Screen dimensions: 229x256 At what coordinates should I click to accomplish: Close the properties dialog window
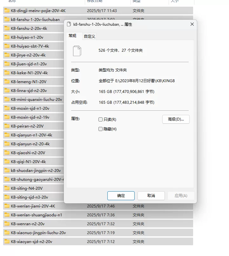(192, 24)
